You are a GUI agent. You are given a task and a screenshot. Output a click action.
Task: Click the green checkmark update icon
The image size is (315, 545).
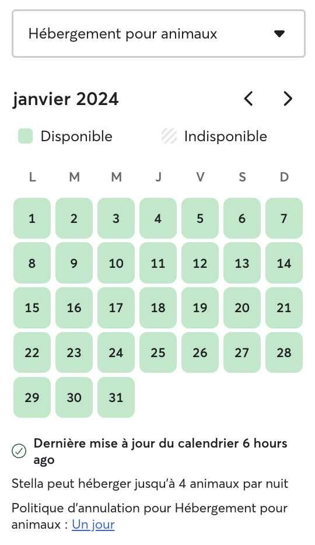19,451
